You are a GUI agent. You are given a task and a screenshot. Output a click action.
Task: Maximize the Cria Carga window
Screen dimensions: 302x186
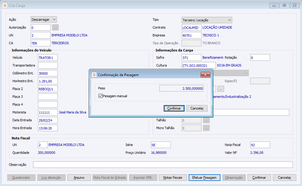point(285,5)
